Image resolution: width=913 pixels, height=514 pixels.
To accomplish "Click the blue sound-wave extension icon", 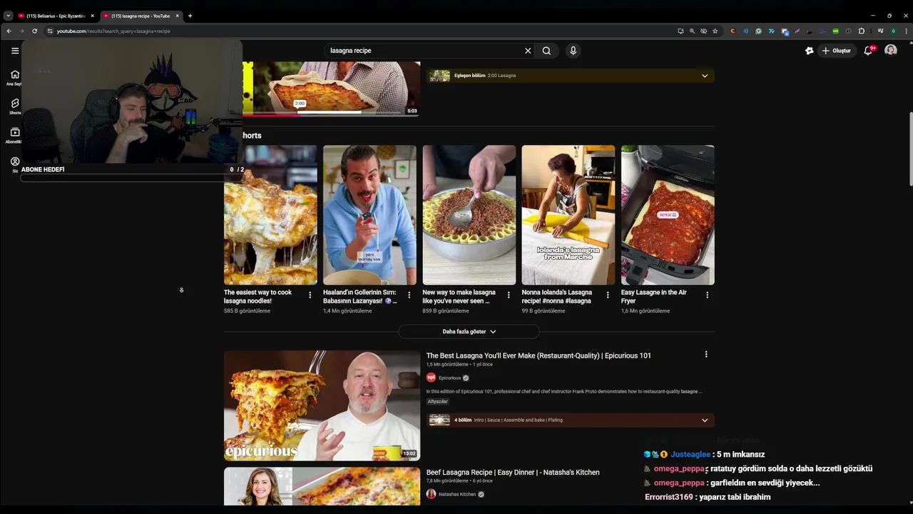I will pyautogui.click(x=745, y=31).
